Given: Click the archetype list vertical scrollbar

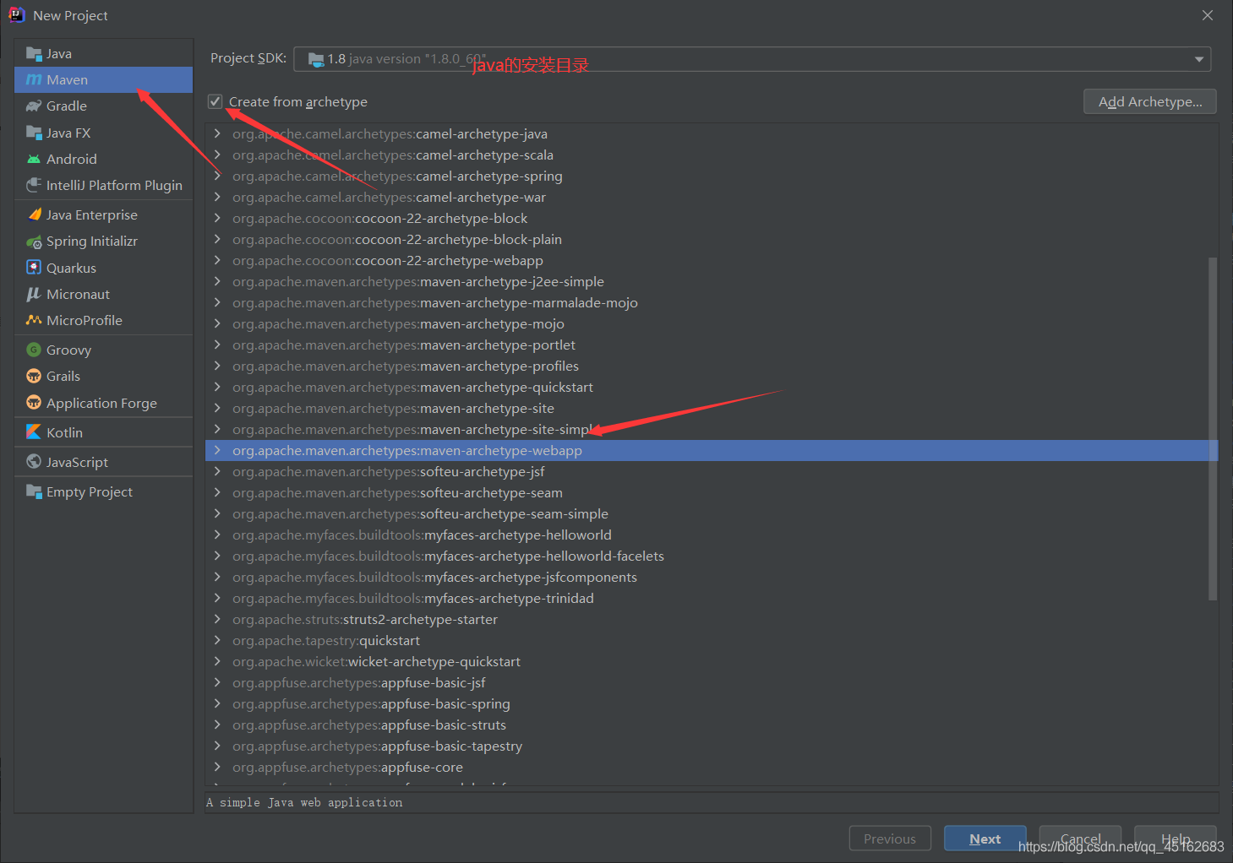Looking at the screenshot, I should 1213,429.
